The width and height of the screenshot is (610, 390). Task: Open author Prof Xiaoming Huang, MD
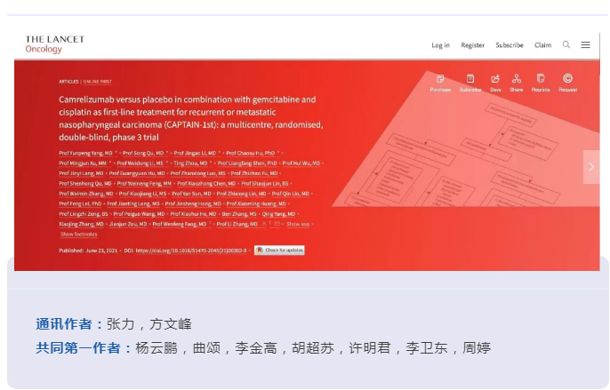(256, 203)
